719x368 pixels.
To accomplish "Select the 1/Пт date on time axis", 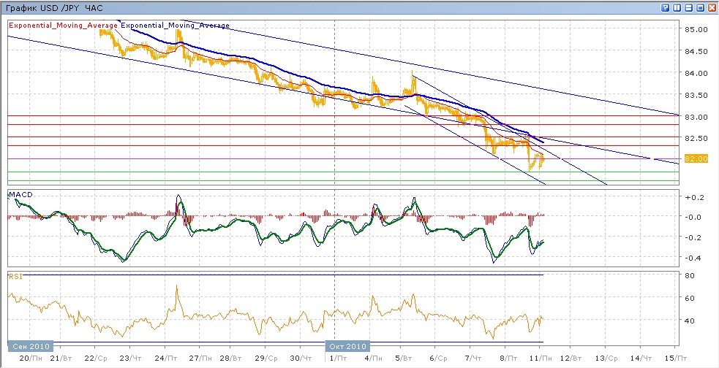I will point(338,358).
